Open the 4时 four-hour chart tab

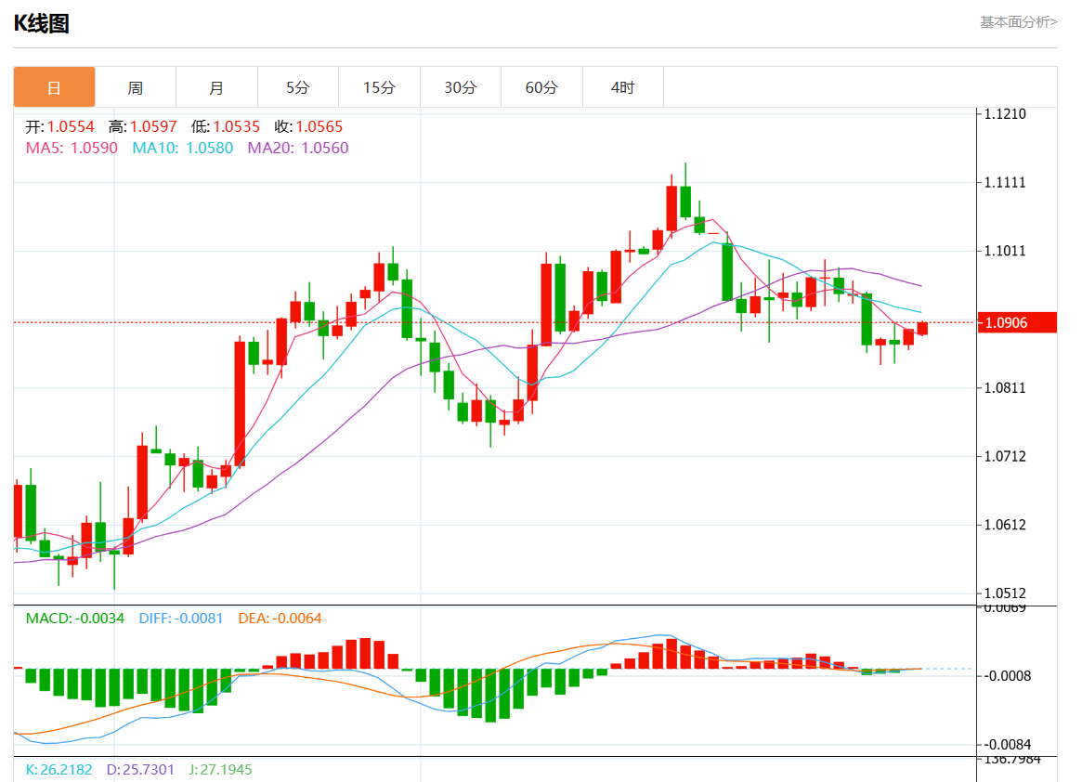[622, 87]
